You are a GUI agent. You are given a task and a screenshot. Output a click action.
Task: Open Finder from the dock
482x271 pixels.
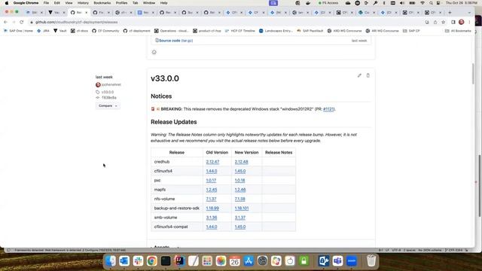[x=111, y=261]
